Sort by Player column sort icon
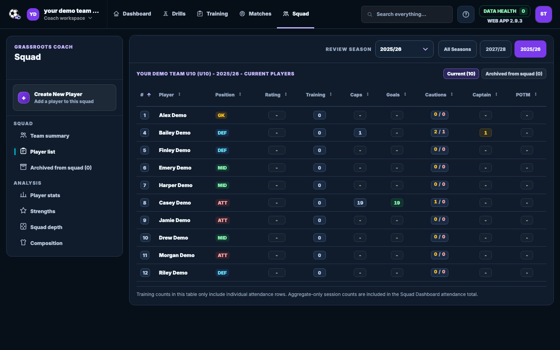Viewport: 560px width, 350px height. 179,94
